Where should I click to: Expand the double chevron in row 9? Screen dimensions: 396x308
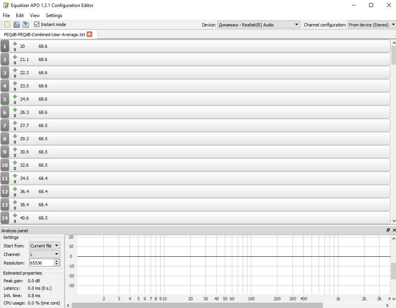(x=15, y=155)
